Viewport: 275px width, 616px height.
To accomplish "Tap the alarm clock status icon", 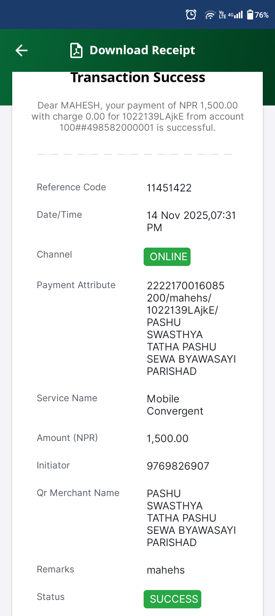I will (191, 15).
